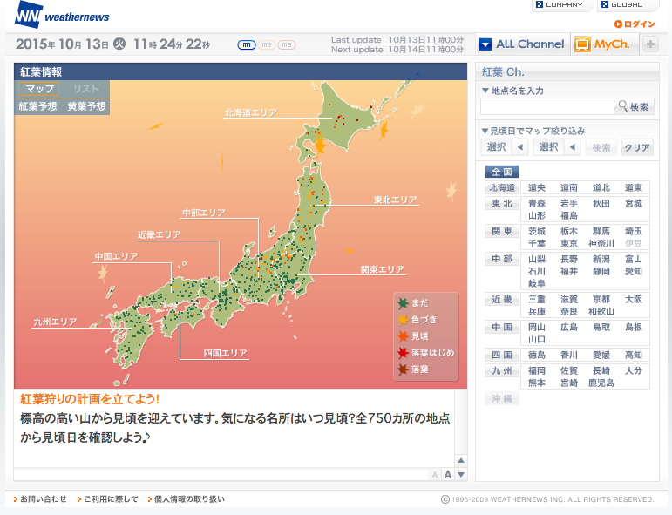Open the ALL Channel dropdown
The image size is (672, 515).
[521, 44]
